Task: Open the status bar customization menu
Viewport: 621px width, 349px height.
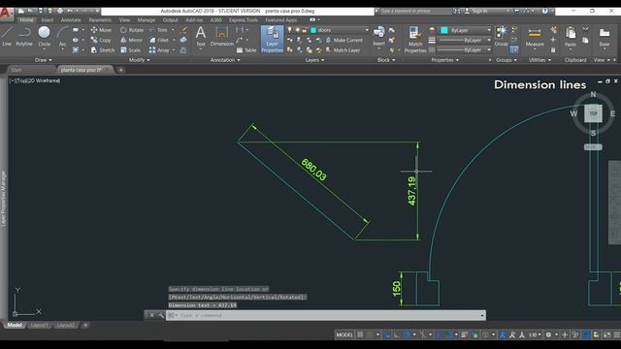Action: click(x=617, y=334)
